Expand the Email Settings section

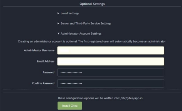click(x=68, y=13)
